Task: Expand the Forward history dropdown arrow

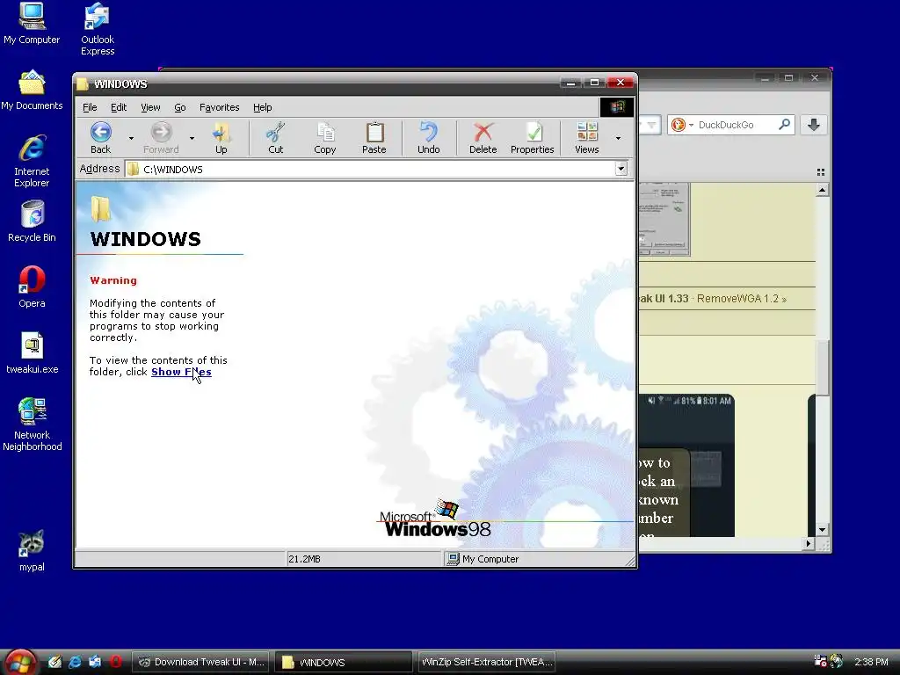Action: [192, 138]
